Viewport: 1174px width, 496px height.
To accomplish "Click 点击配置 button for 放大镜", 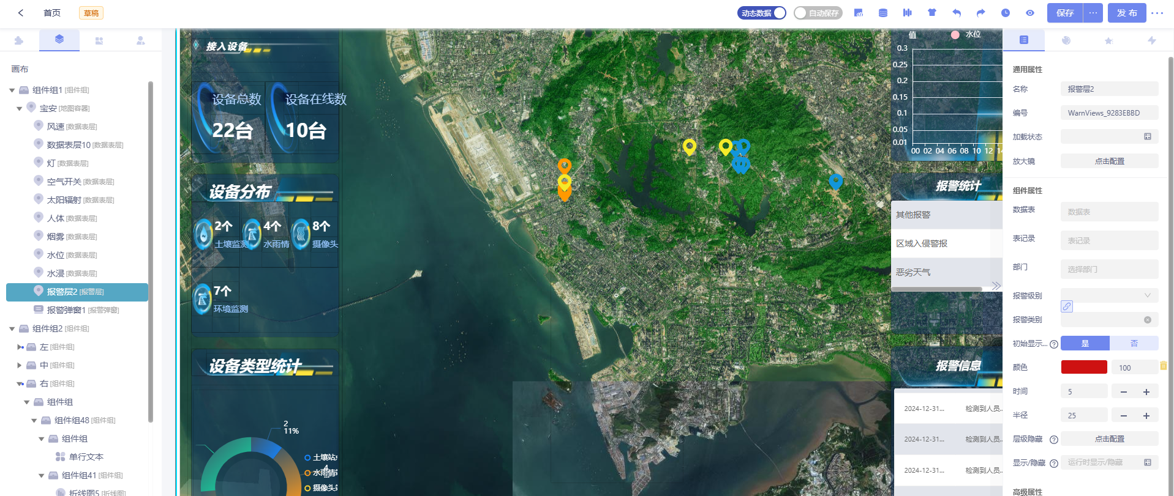I will pos(1109,161).
